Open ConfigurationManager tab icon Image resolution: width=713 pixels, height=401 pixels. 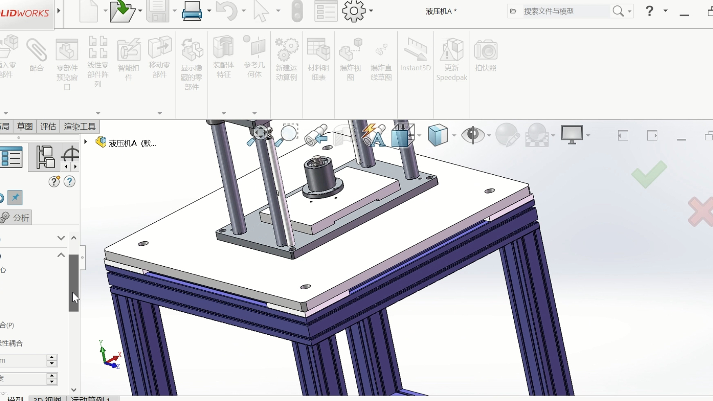[45, 157]
